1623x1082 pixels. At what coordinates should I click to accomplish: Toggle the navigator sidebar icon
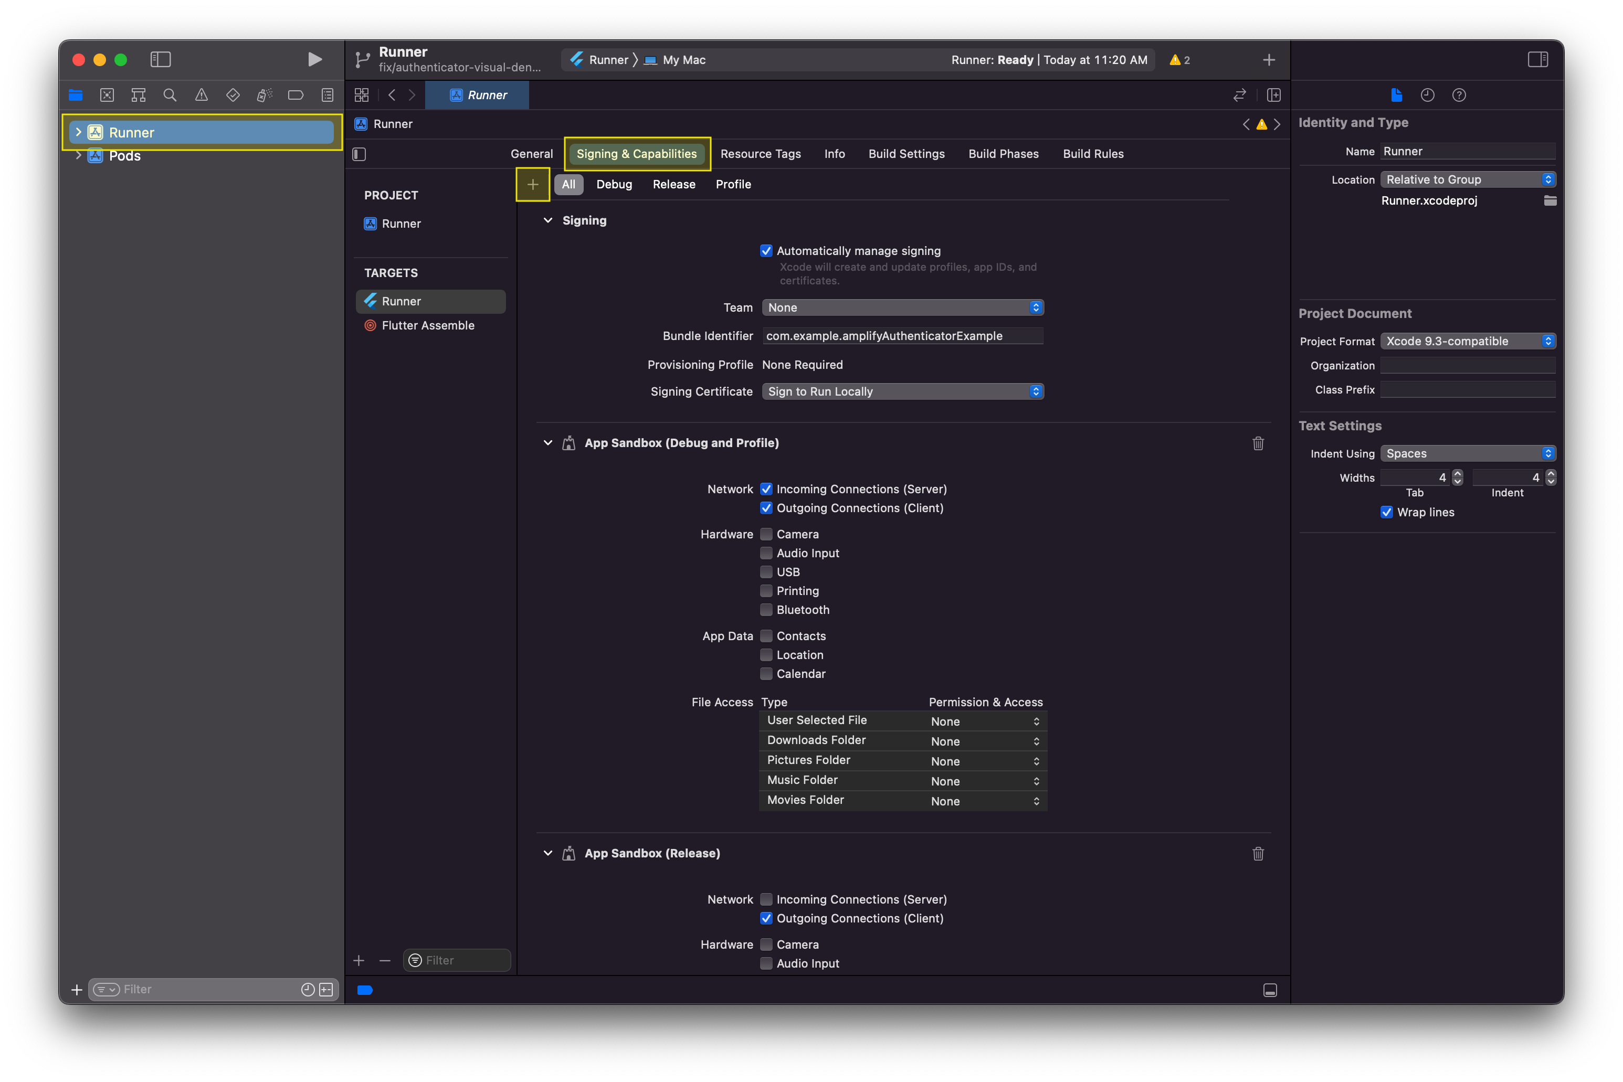[x=160, y=60]
